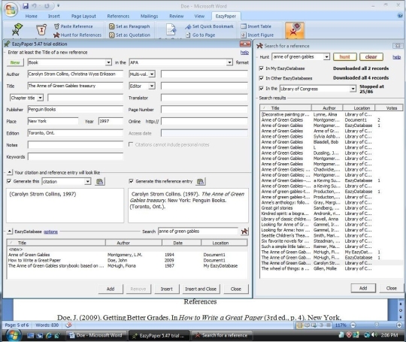Click Paste Reference in ribbon
The height and width of the screenshot is (342, 406).
(x=74, y=26)
